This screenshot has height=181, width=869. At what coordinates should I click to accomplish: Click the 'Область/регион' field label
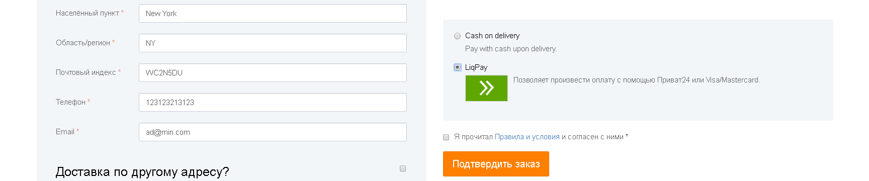83,43
